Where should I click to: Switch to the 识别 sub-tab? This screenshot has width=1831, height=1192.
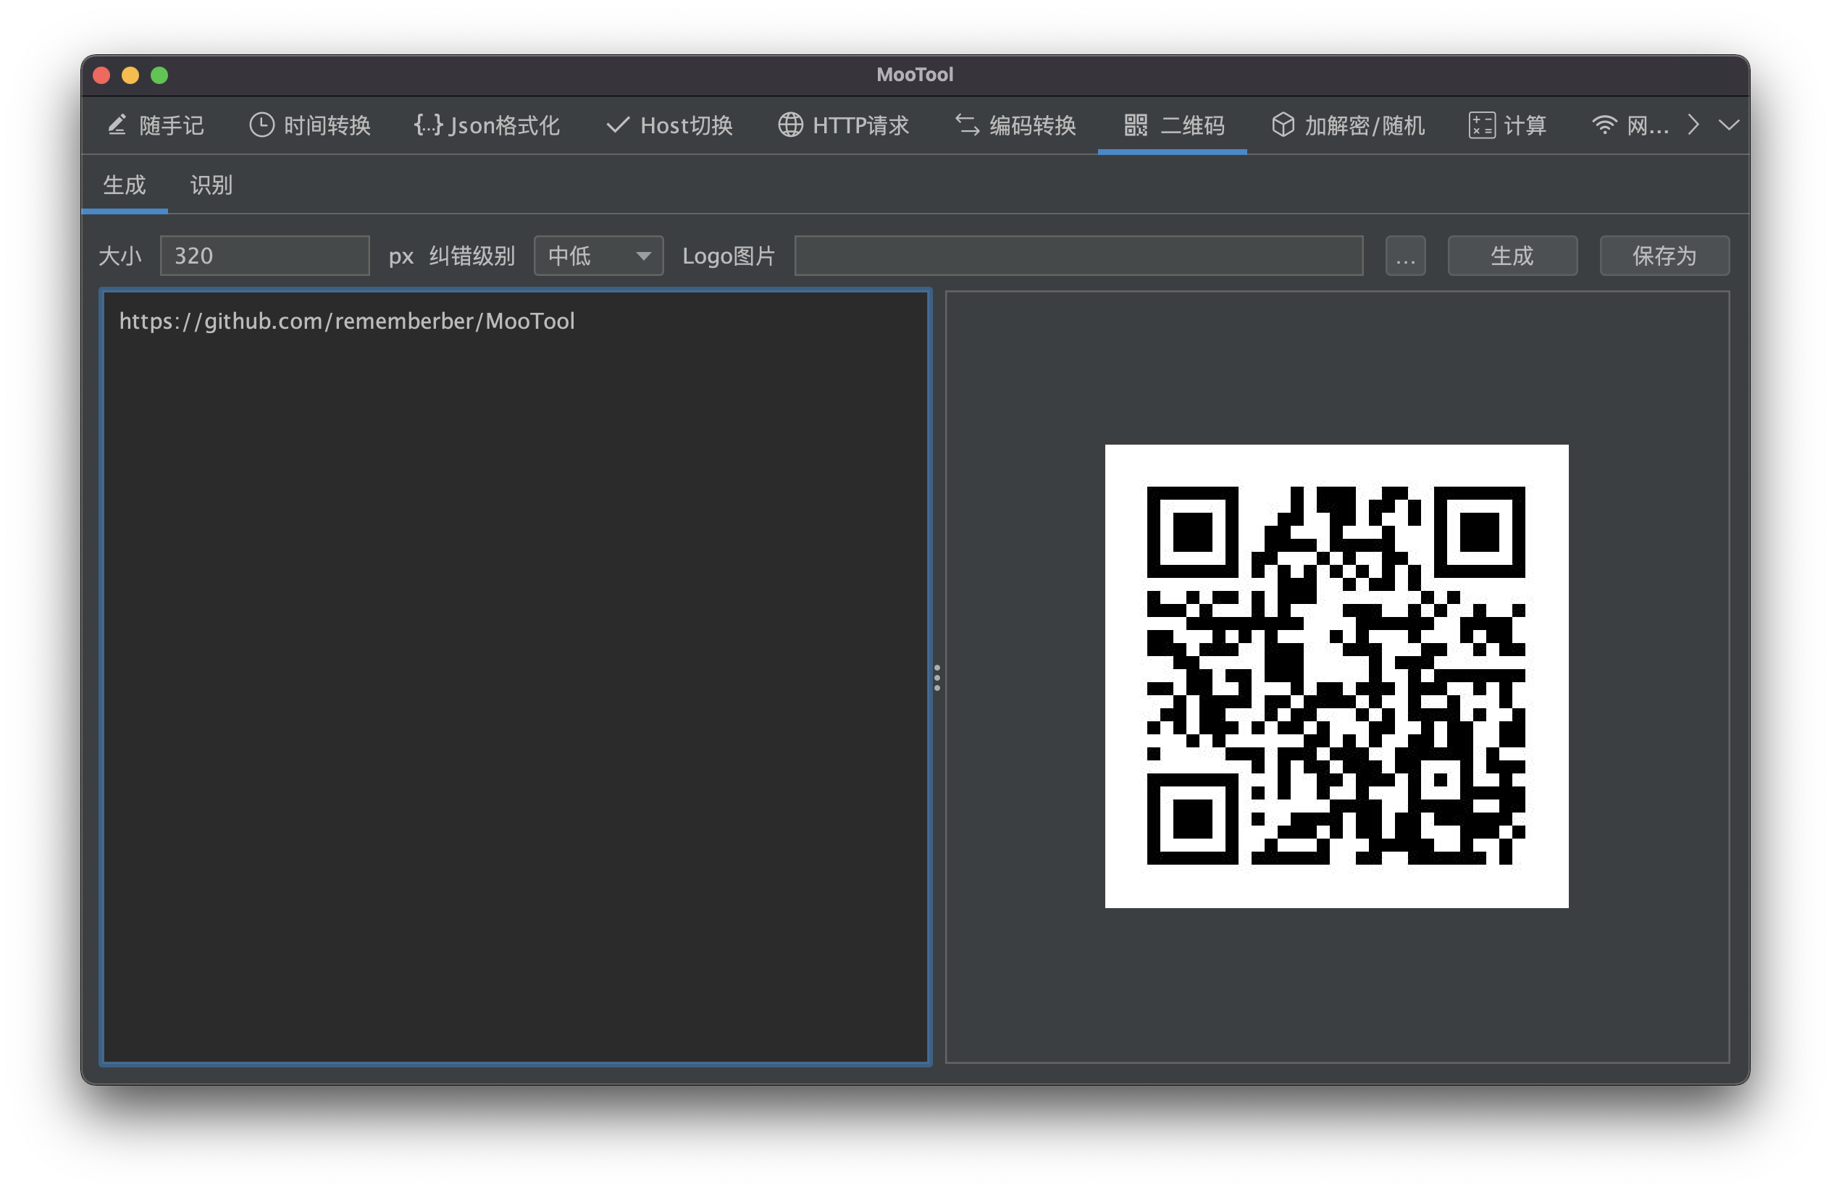pos(211,185)
